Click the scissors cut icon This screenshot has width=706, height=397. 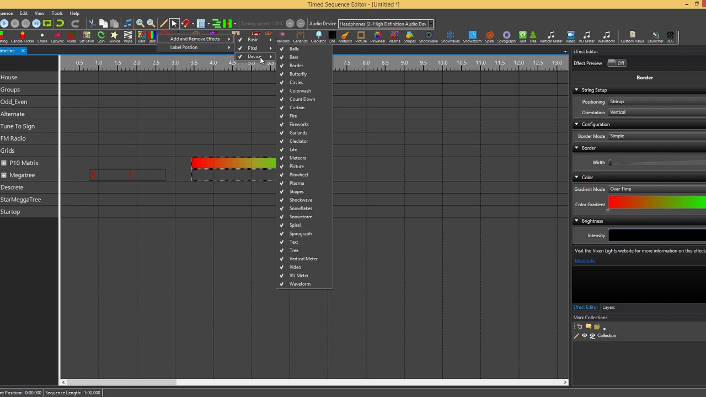coord(92,24)
